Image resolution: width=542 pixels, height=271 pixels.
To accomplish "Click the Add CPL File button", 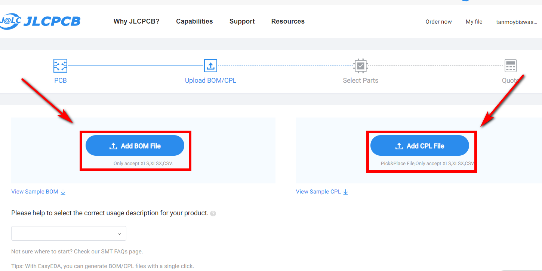I will (x=419, y=146).
